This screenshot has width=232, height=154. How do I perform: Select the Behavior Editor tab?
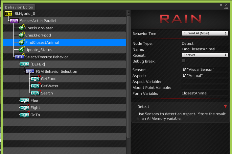tap(19, 7)
